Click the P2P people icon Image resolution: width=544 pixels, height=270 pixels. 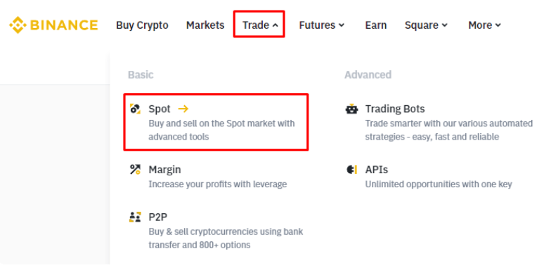coord(135,217)
